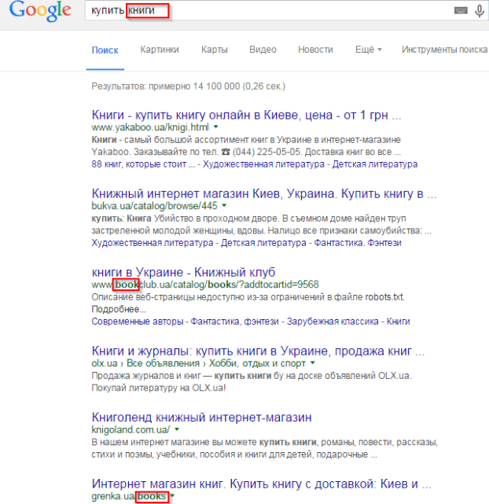Open sitelink 'Современные авторы'
Image resolution: width=489 pixels, height=504 pixels.
(x=138, y=322)
